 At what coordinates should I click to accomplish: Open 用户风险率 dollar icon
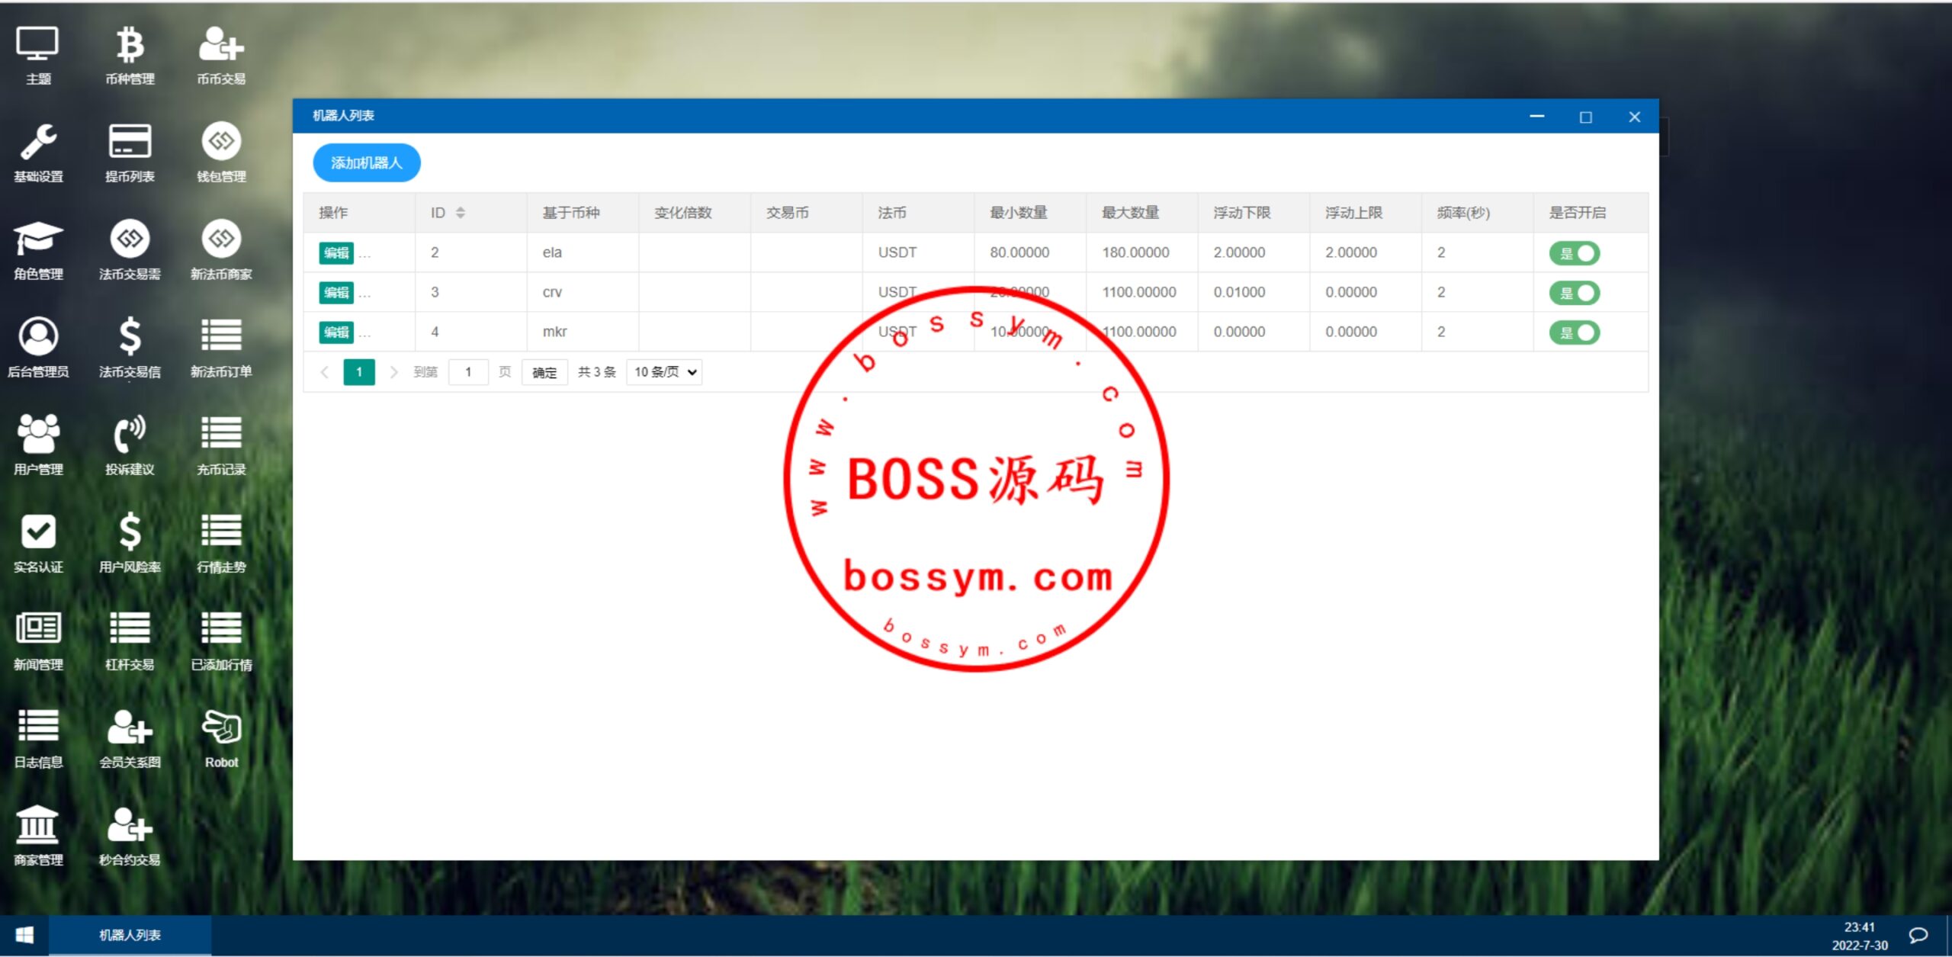[x=130, y=544]
